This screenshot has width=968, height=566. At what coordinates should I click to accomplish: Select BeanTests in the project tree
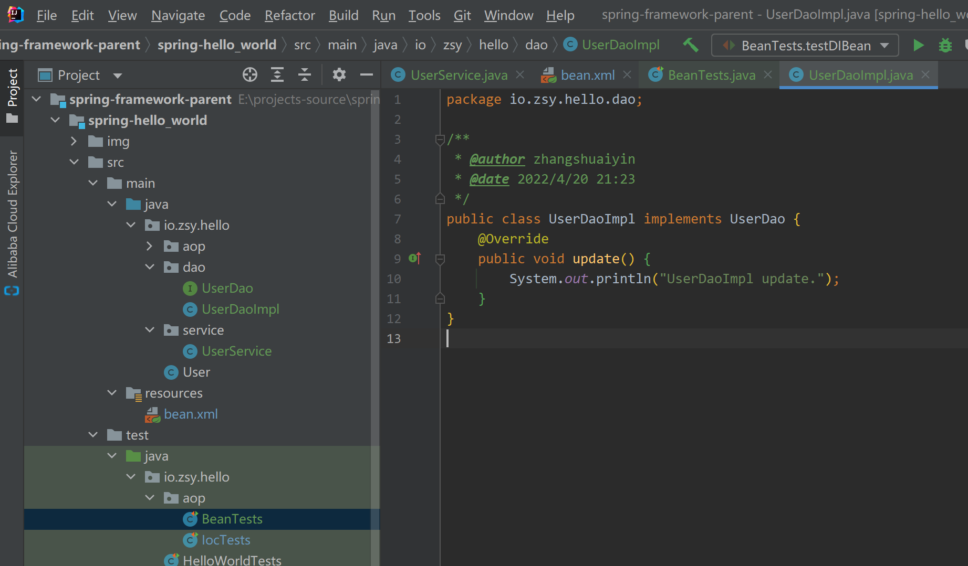pos(232,519)
